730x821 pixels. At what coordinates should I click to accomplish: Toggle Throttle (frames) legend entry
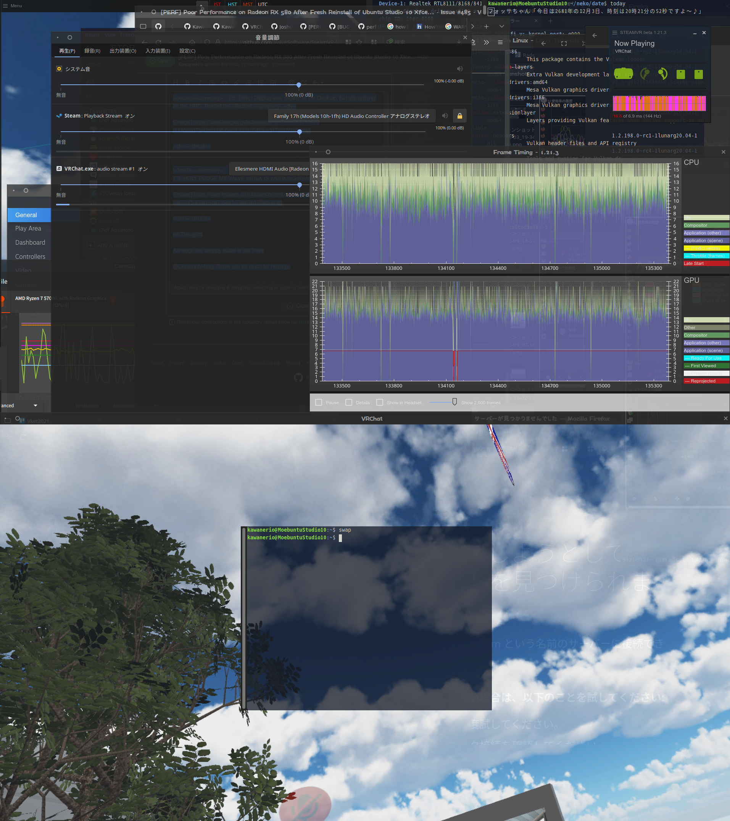tap(706, 256)
